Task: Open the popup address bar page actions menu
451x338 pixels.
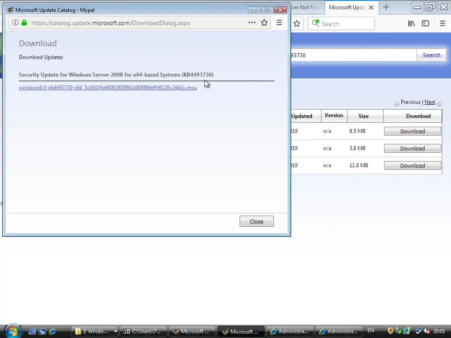Action: pyautogui.click(x=251, y=22)
